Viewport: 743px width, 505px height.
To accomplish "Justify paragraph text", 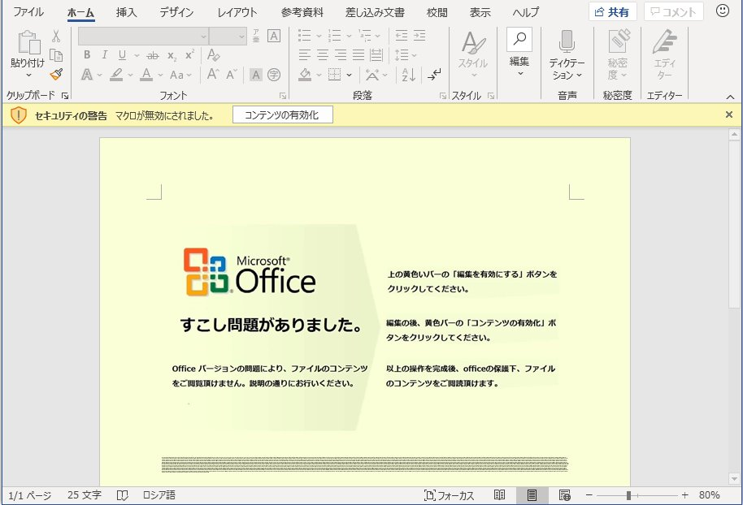I will (x=358, y=55).
